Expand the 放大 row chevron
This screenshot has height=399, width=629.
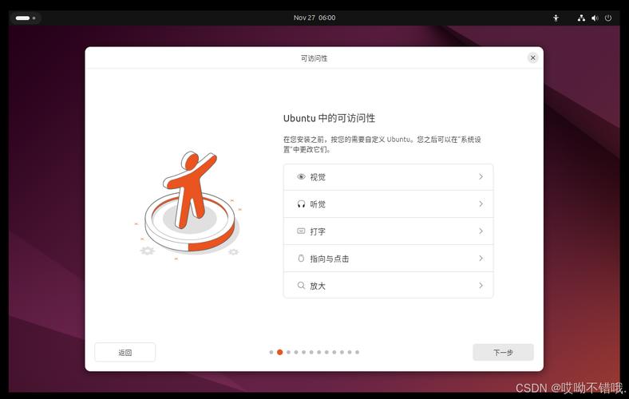click(x=481, y=286)
